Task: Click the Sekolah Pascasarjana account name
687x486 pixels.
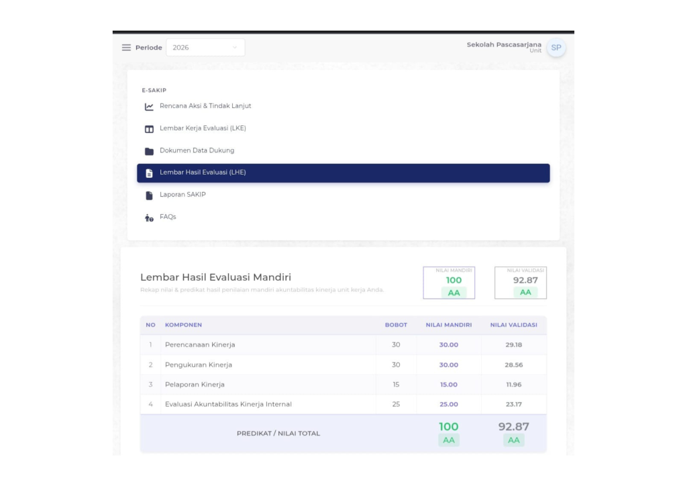Action: tap(504, 45)
